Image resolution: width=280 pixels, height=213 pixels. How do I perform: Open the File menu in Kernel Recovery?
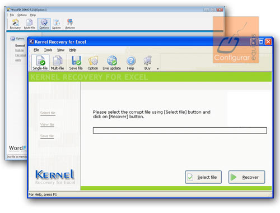tap(36, 50)
